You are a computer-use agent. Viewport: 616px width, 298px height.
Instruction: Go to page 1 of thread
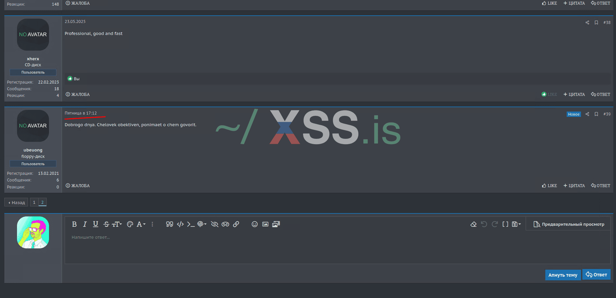tap(34, 202)
